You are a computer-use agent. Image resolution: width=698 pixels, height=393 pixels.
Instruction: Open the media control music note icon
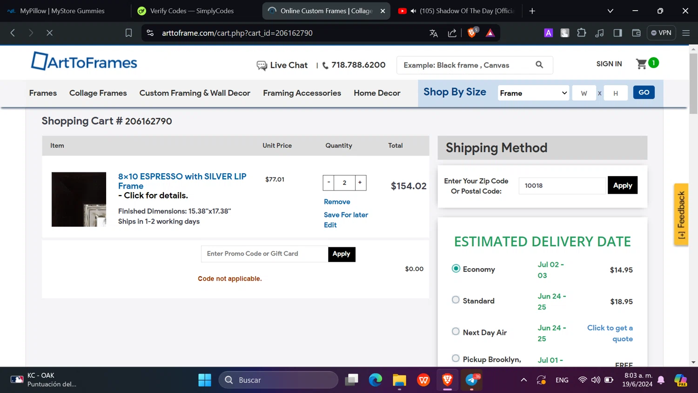click(599, 33)
